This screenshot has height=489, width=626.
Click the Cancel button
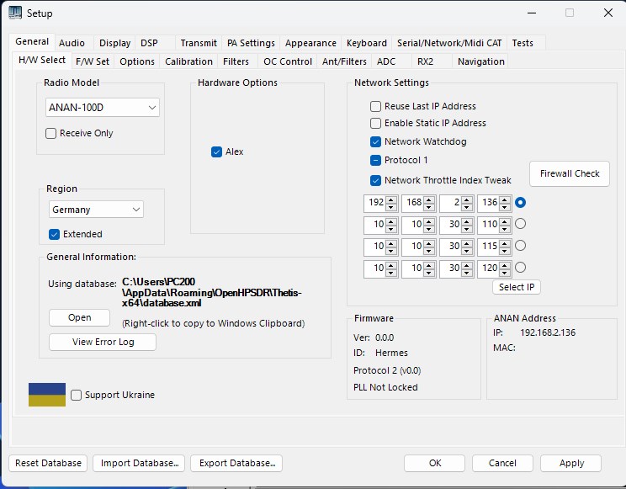502,463
